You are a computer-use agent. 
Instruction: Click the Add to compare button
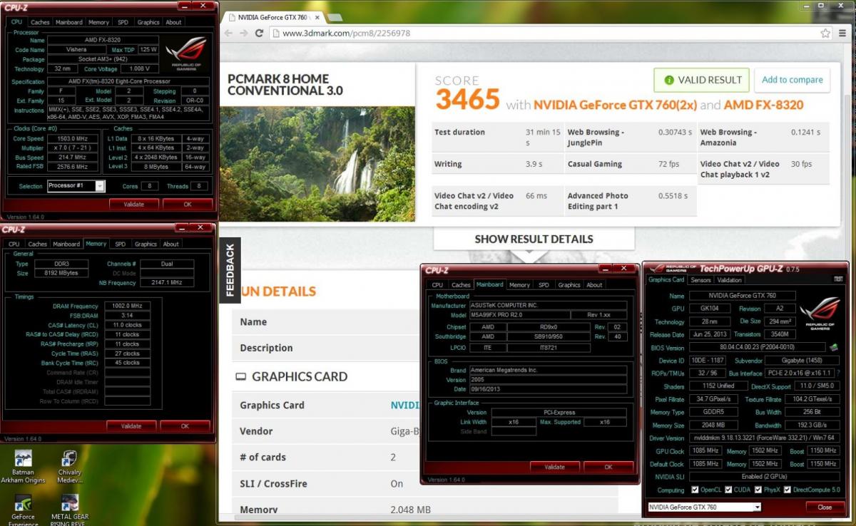[793, 80]
